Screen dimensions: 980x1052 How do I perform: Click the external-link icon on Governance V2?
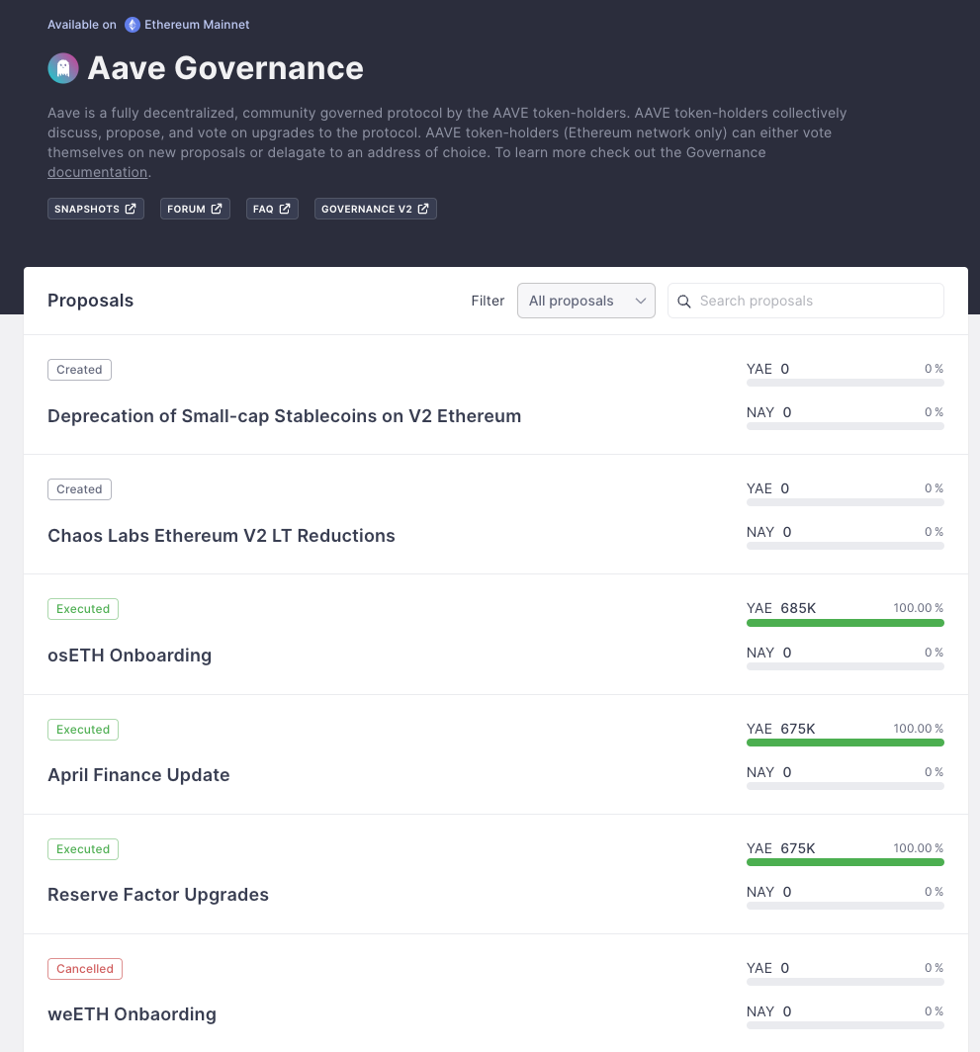[423, 209]
